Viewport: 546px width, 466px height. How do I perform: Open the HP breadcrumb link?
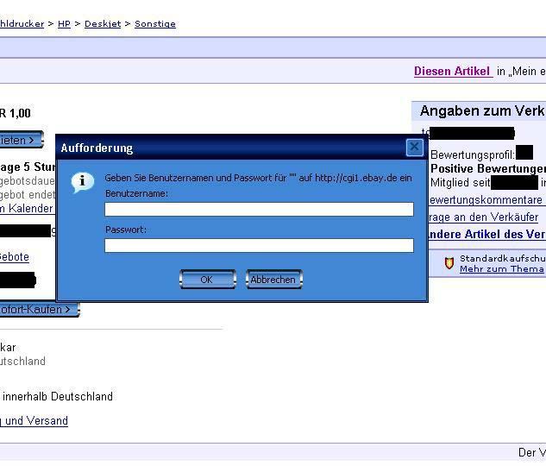[64, 24]
